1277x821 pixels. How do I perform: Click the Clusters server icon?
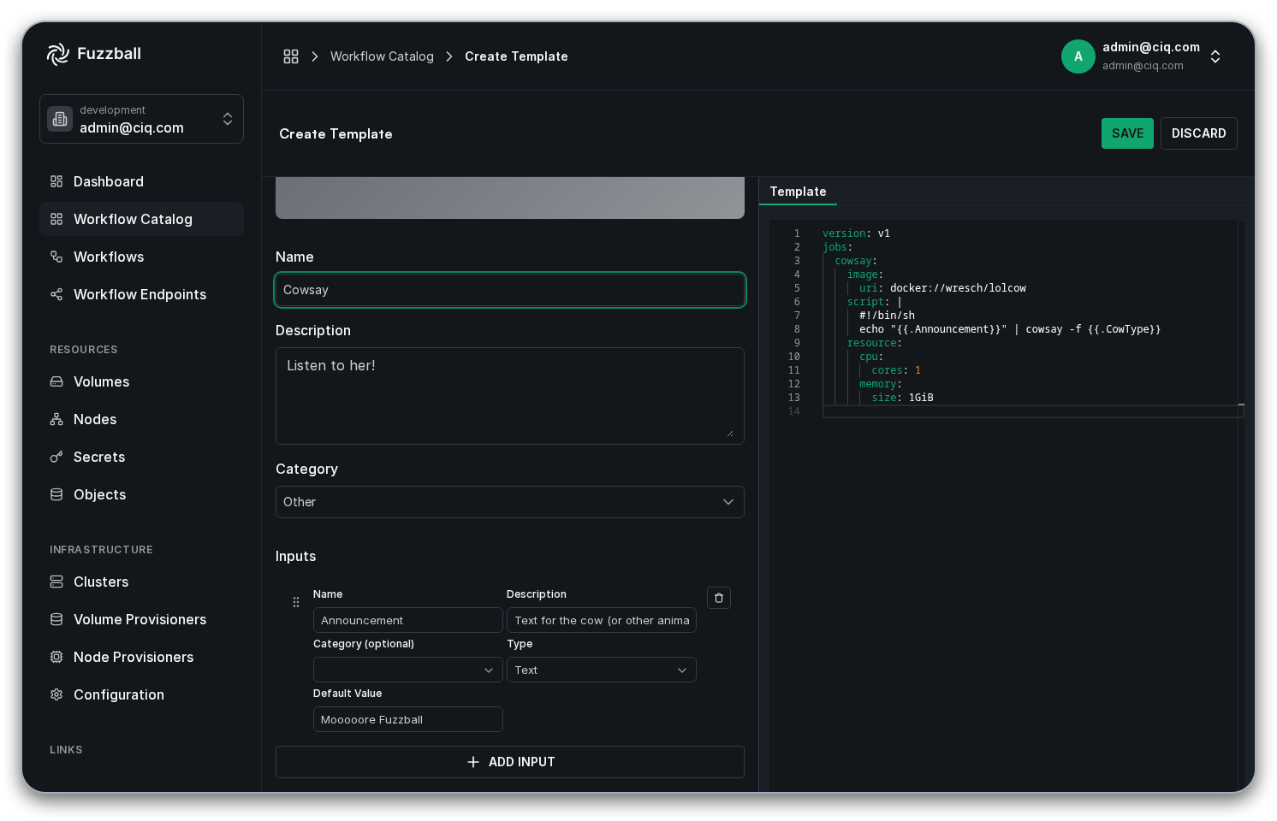[56, 582]
